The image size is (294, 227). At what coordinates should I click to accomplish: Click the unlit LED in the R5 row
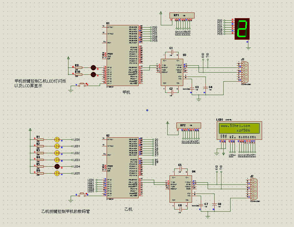(x=57, y=166)
